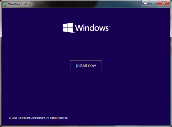Minimize the Windows Setup window
Viewport: 172px width, 127px height.
coord(146,3)
